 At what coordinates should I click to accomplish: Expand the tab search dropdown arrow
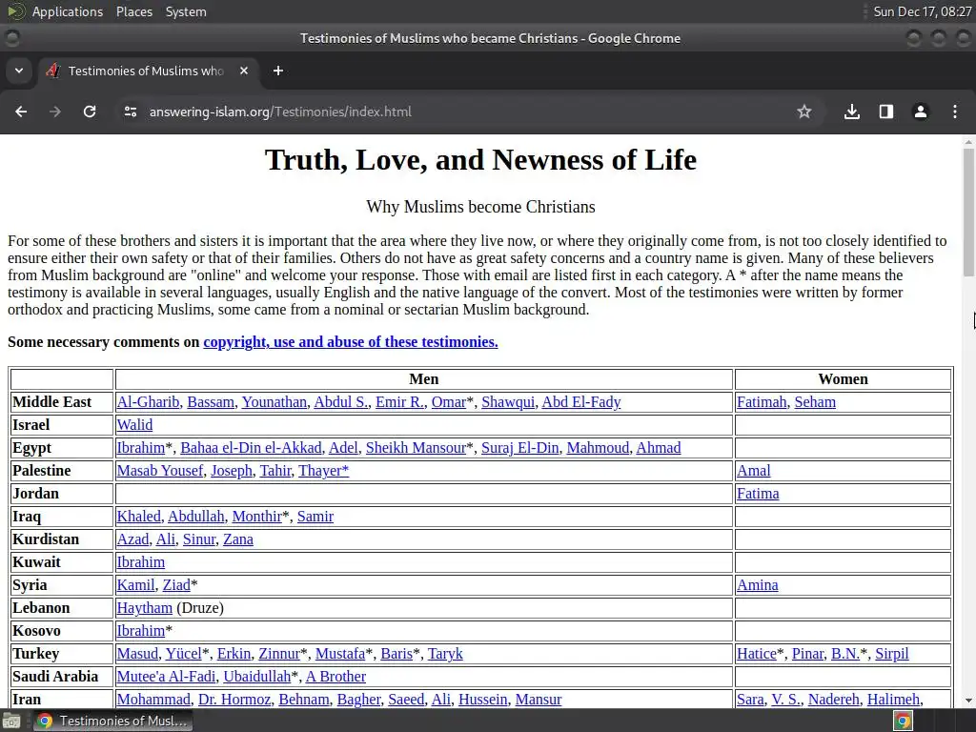click(19, 71)
